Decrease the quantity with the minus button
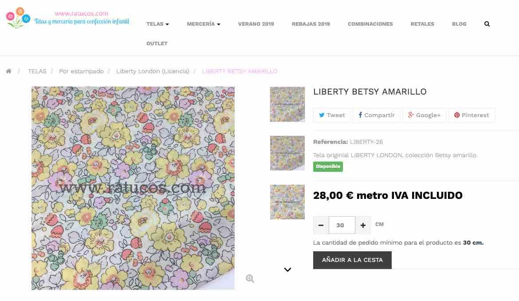The width and height of the screenshot is (519, 301). tap(321, 225)
